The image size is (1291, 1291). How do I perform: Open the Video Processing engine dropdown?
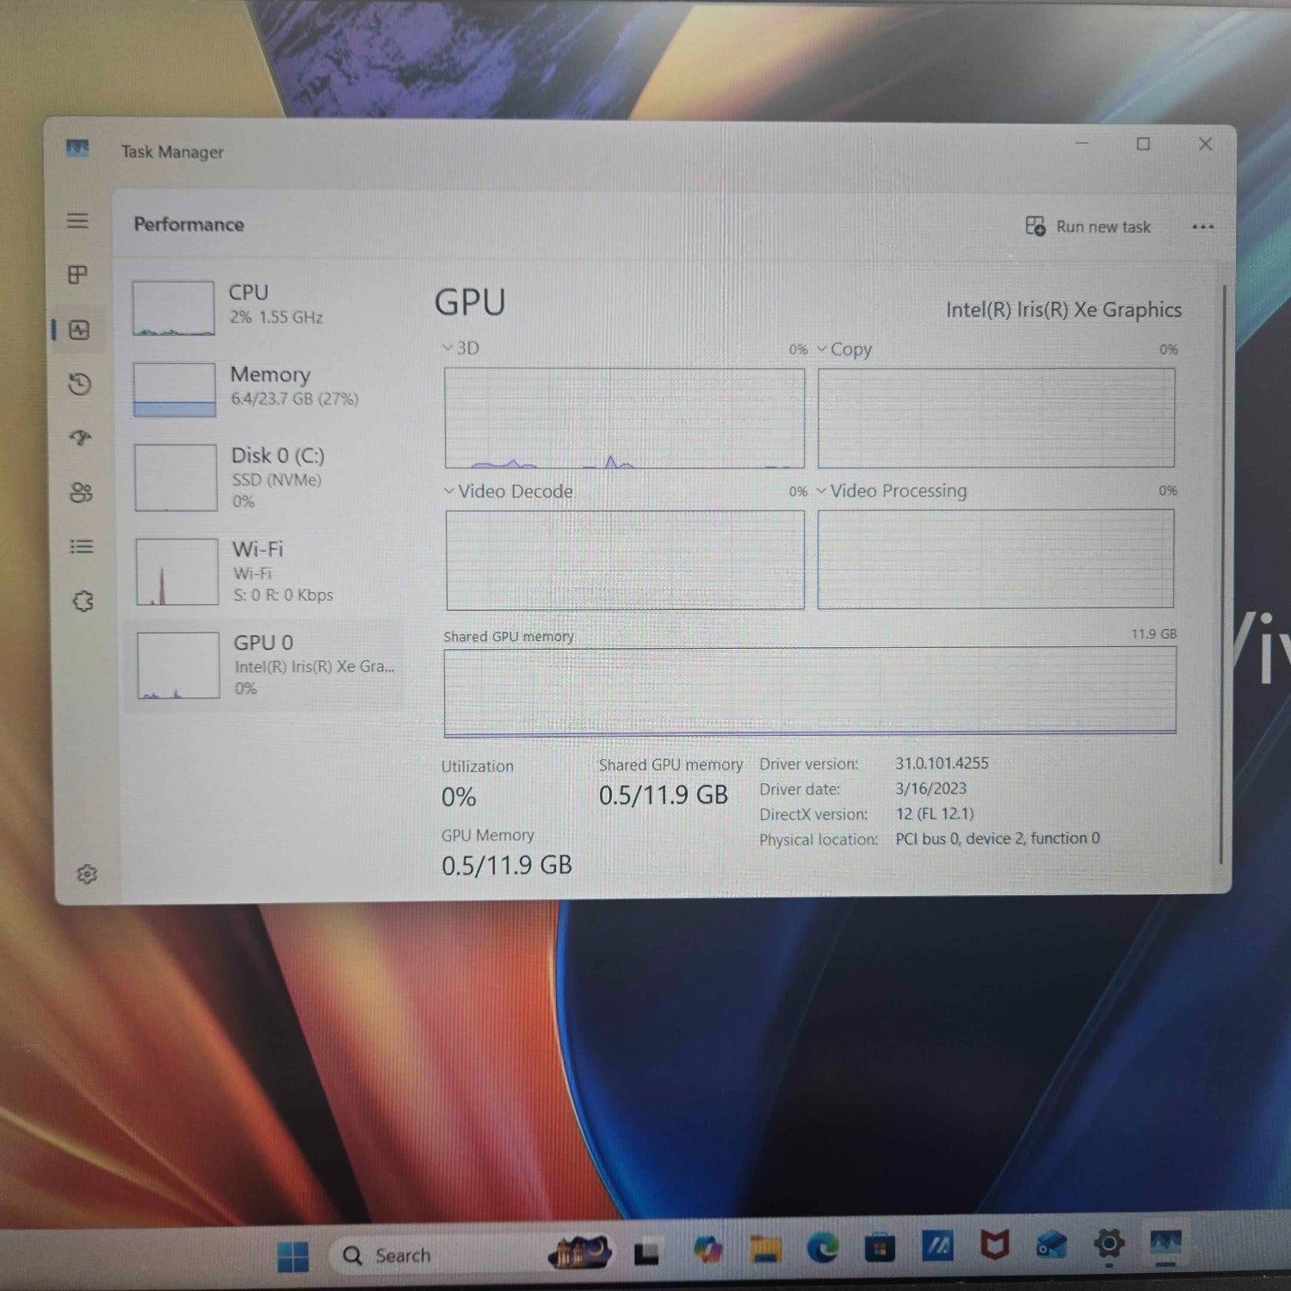coord(891,491)
